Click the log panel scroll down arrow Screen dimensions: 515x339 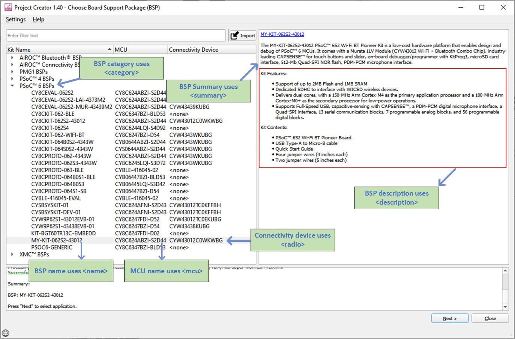(x=505, y=307)
